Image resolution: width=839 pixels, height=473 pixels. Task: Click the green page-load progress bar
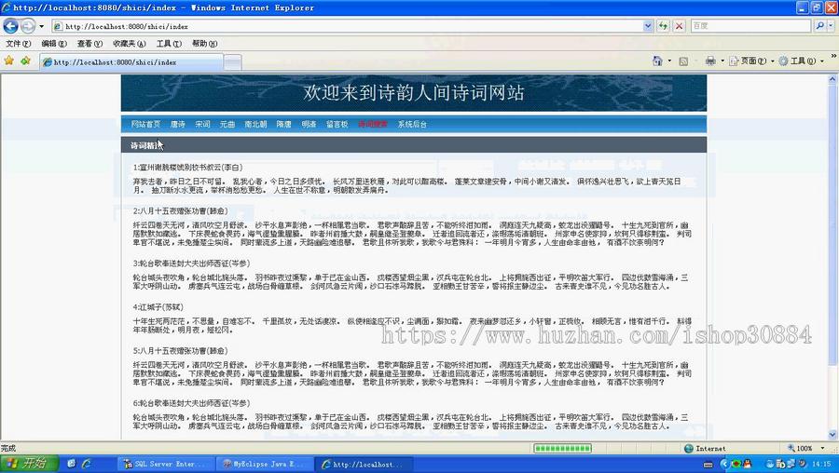coord(562,449)
